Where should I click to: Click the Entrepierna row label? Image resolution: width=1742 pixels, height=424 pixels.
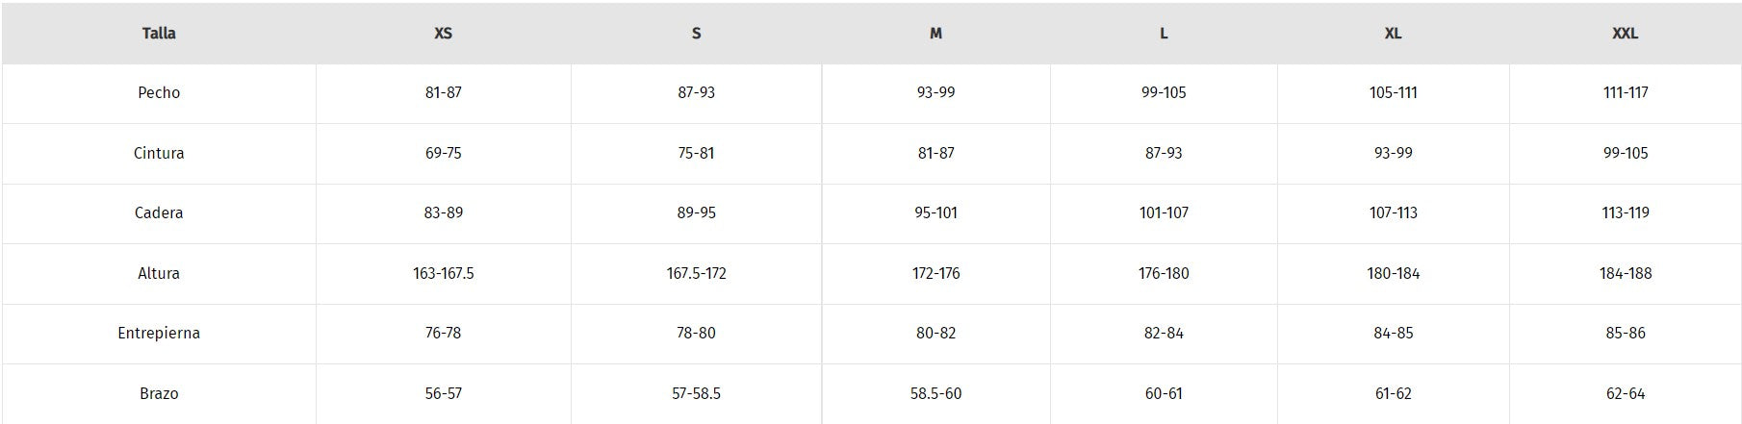pos(159,333)
